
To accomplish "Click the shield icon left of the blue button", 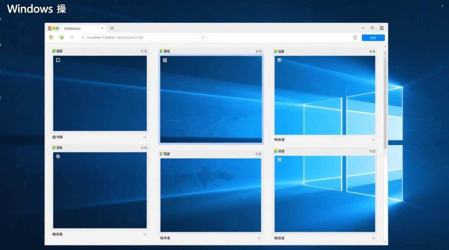I will coord(354,37).
